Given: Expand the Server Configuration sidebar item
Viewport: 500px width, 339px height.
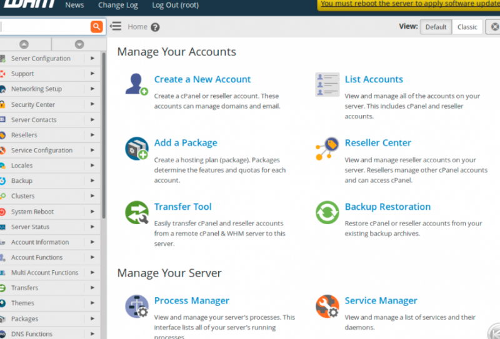Looking at the screenshot, I should 41,59.
